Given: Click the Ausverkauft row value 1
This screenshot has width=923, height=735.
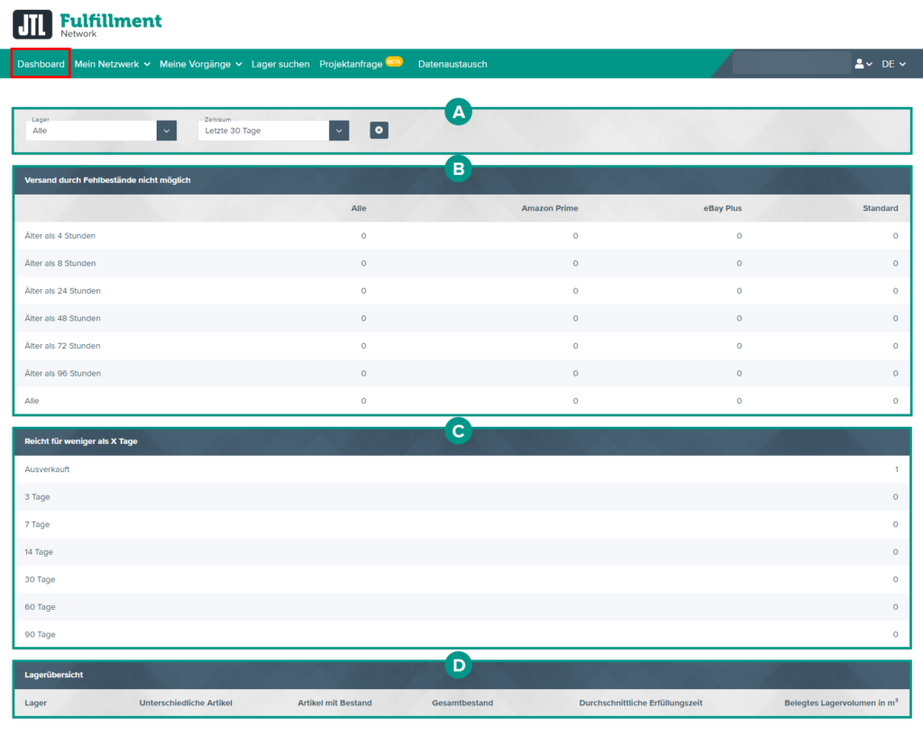Looking at the screenshot, I should pos(896,469).
